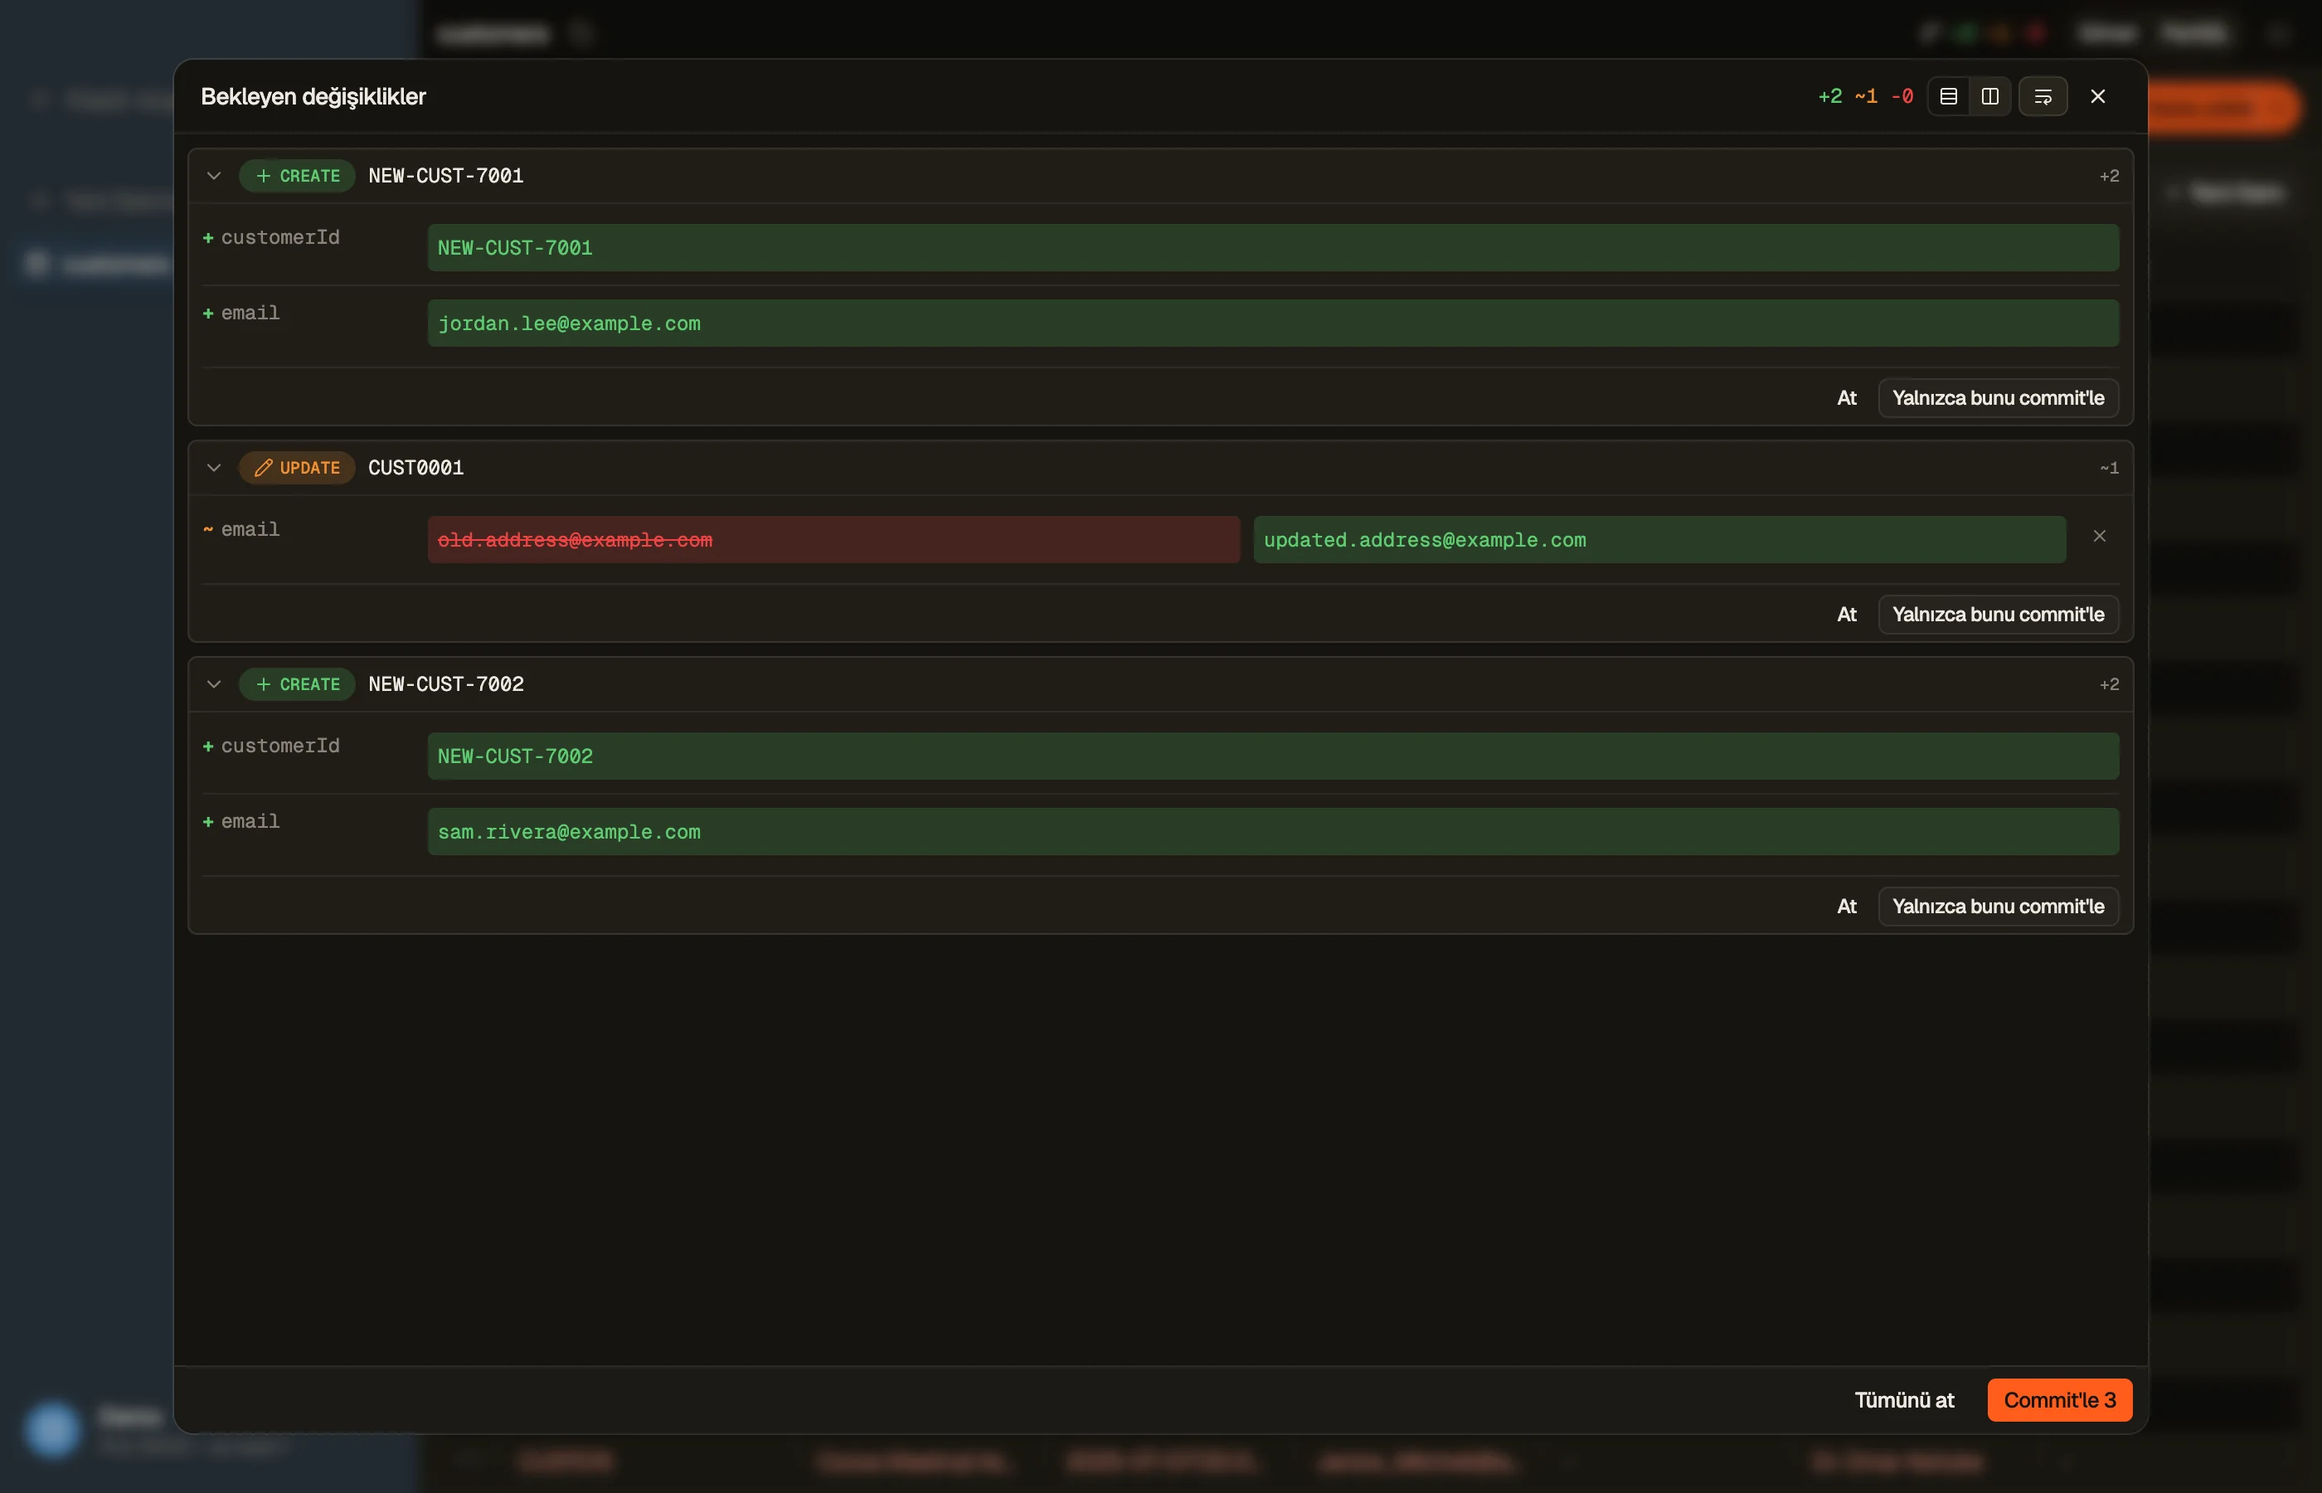
Task: Commit only the NEW-CUST-7002 change
Action: pos(1998,906)
